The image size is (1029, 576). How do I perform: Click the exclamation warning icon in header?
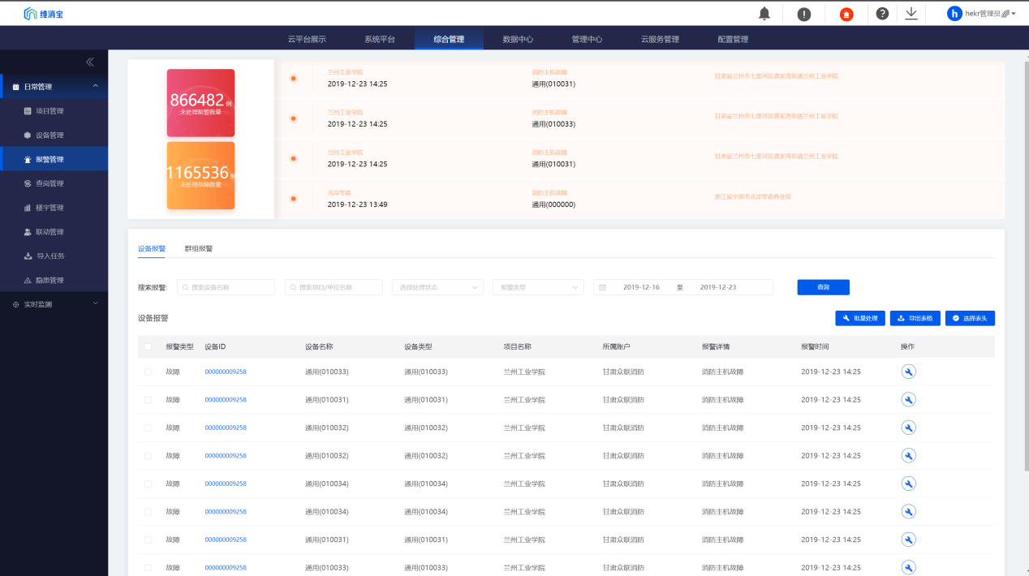pos(804,14)
